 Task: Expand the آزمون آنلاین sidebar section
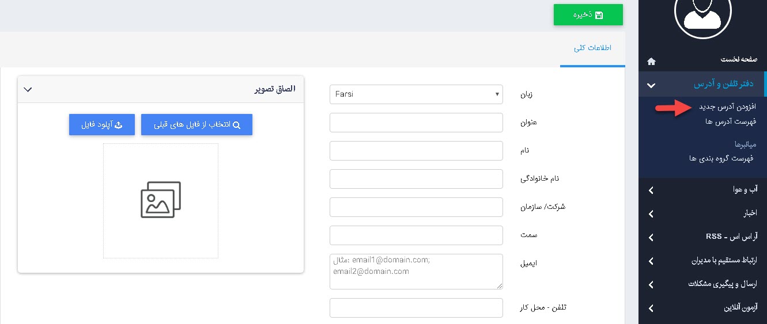pyautogui.click(x=651, y=308)
